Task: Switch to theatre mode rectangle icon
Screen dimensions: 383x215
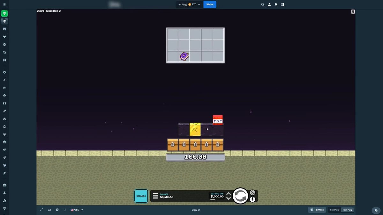Action: tap(49, 210)
